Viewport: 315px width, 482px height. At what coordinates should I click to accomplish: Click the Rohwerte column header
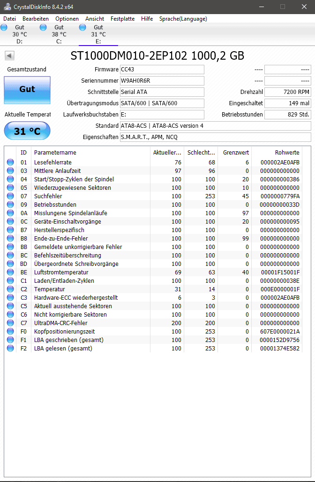(277, 153)
